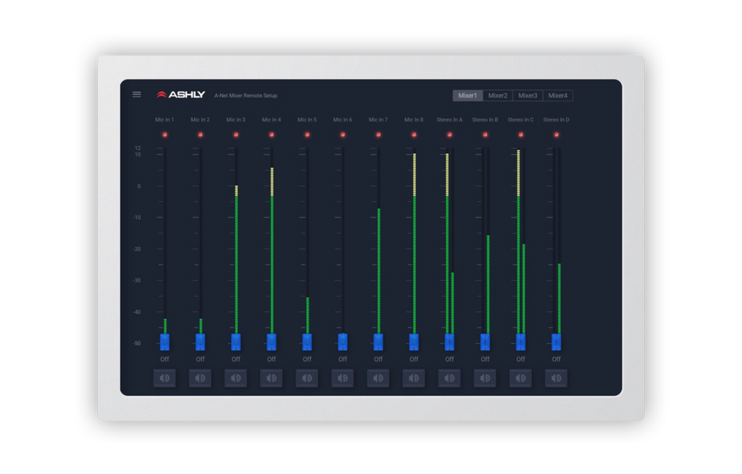Mute the Mic In 8 channel
The height and width of the screenshot is (474, 742).
414,378
